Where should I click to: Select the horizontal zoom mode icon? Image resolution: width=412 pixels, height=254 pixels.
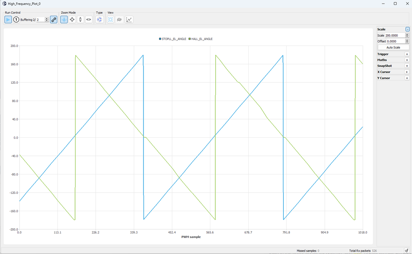[89, 19]
